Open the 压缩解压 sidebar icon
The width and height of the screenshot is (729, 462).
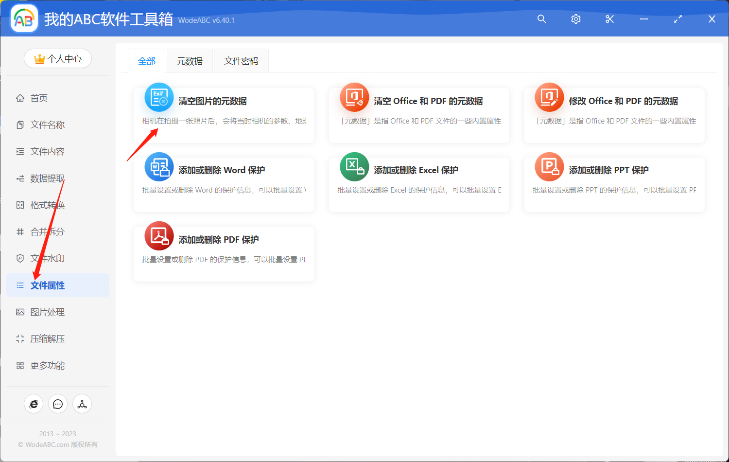click(20, 338)
